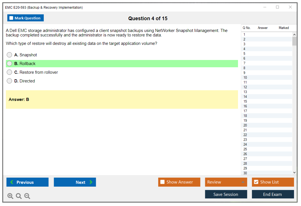This screenshot has width=301, height=206.
Task: Click the green right arrow on Next
Action: pyautogui.click(x=91, y=182)
